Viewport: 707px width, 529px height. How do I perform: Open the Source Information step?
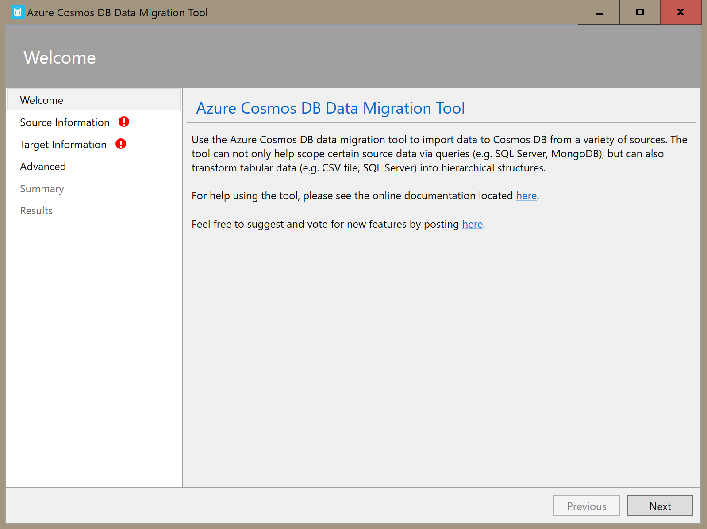[65, 122]
